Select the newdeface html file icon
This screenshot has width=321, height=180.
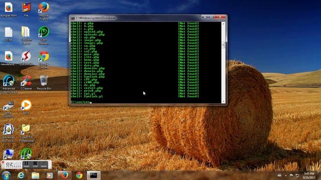click(x=9, y=58)
